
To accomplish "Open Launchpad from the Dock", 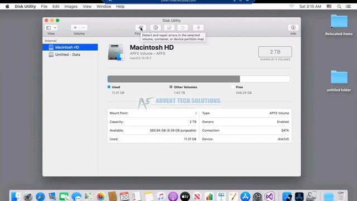I will 28,197.
